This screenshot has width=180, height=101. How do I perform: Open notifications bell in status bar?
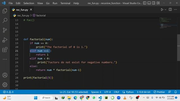click(175, 92)
